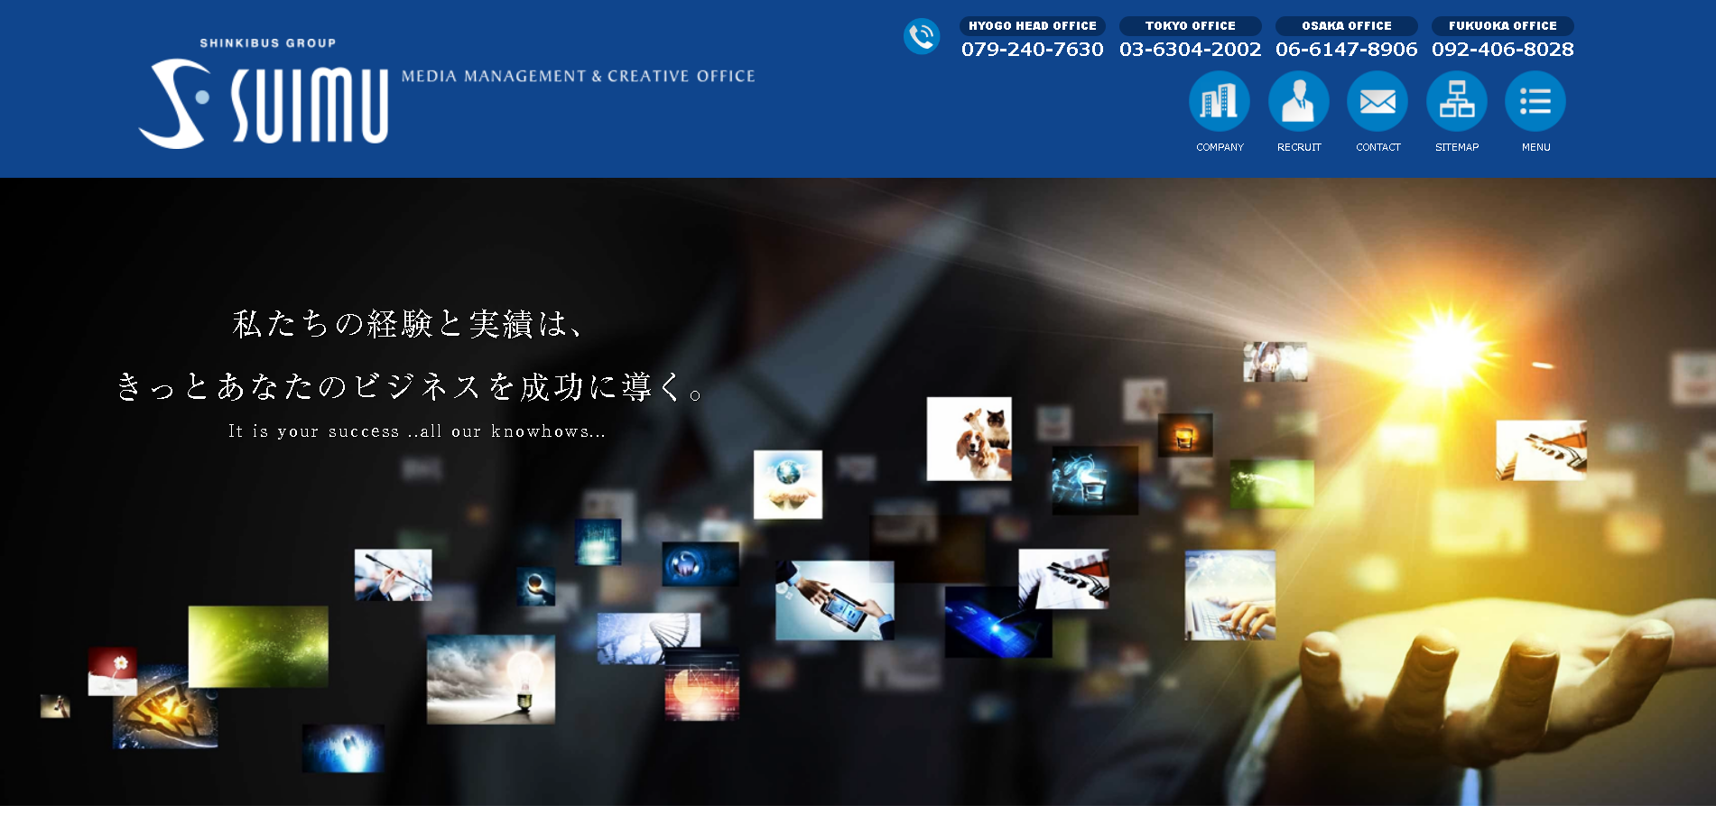
Task: Open the RECRUIT person icon
Action: (1298, 101)
